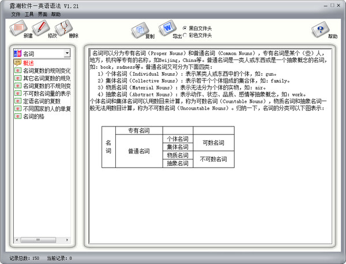Expand the 名词 category dropdown
The image size is (346, 264).
[x=67, y=53]
